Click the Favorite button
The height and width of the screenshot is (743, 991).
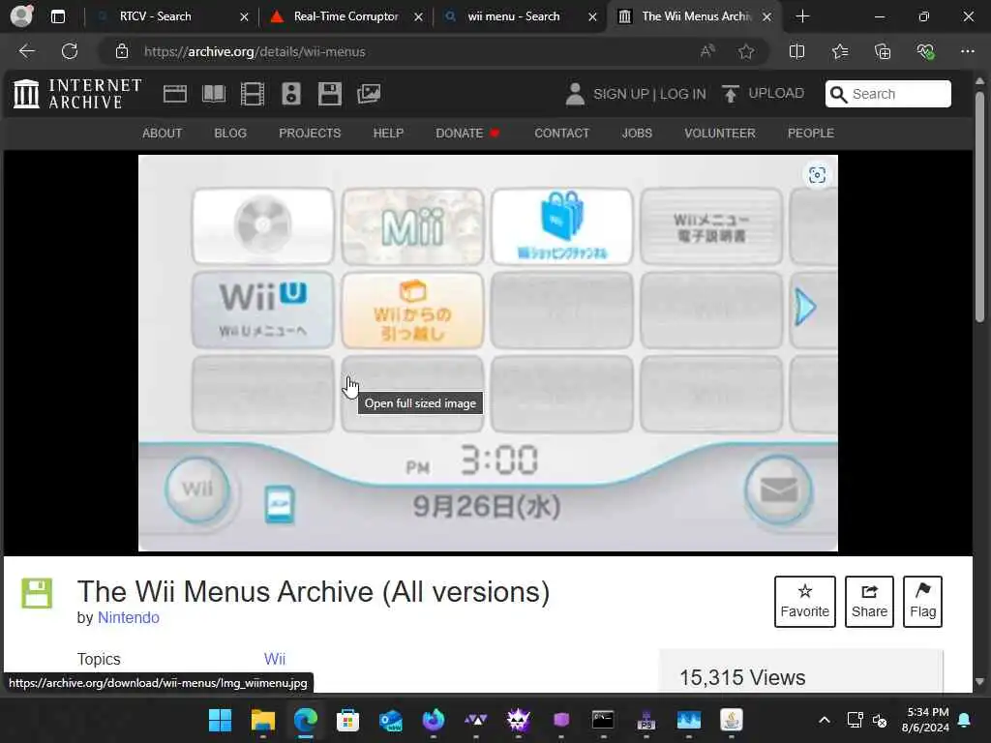tap(804, 602)
